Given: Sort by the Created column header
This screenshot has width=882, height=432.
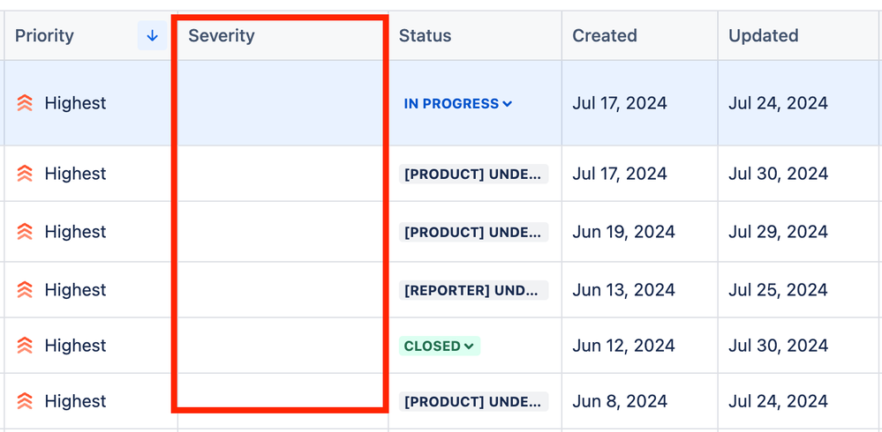Looking at the screenshot, I should (605, 35).
